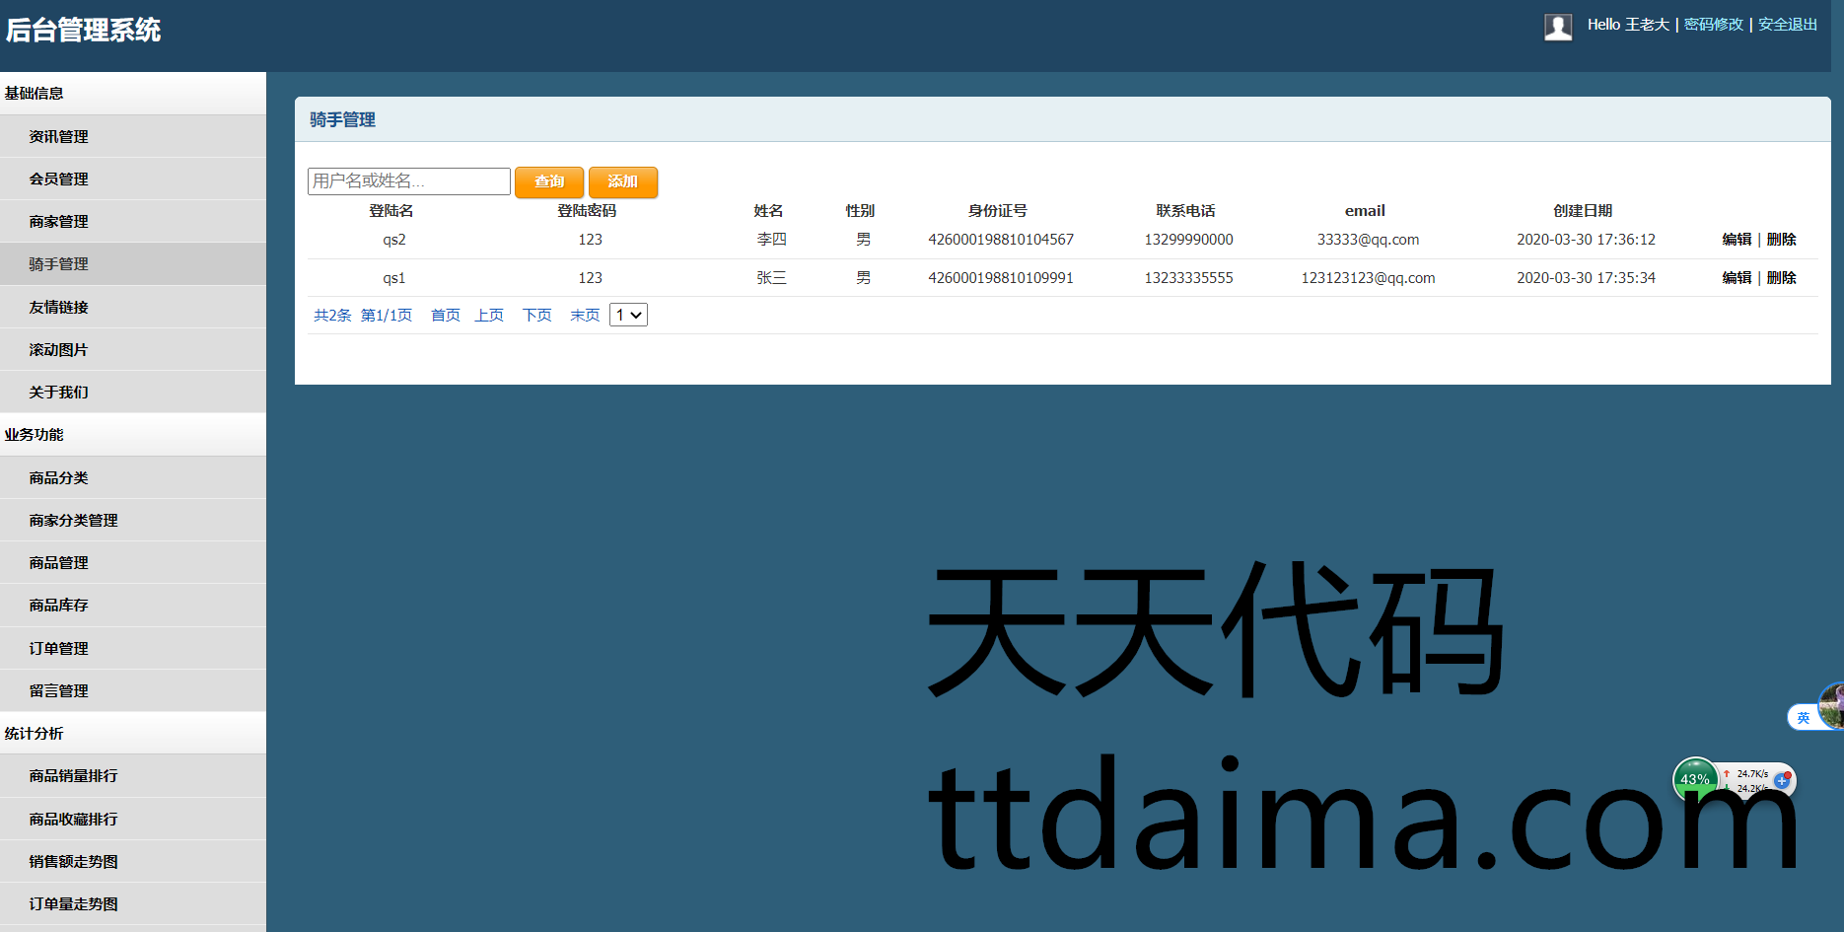Image resolution: width=1844 pixels, height=932 pixels.
Task: Jump to 末页 in pagination
Action: pyautogui.click(x=585, y=316)
